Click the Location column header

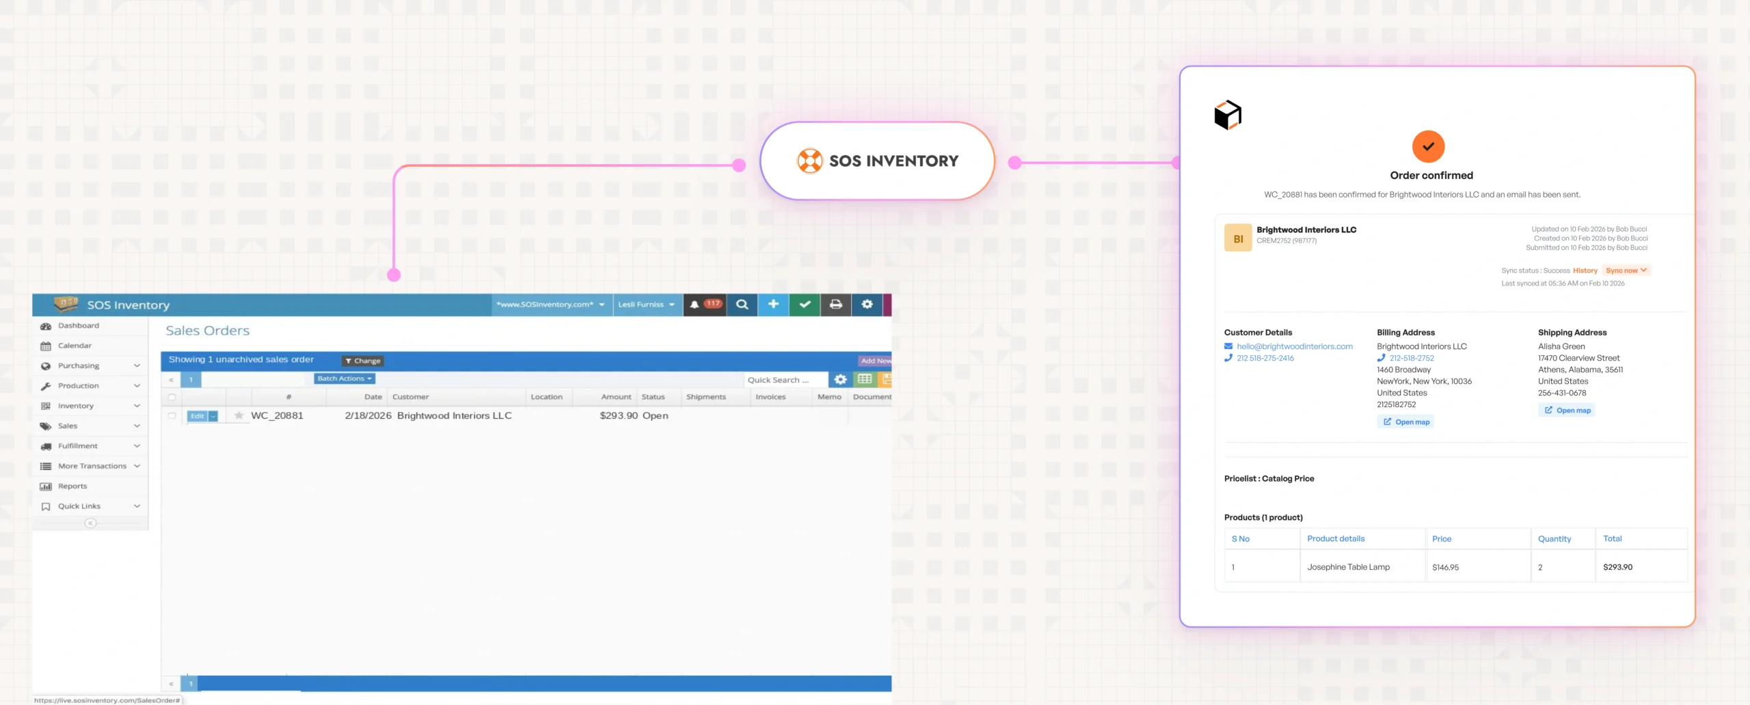547,397
